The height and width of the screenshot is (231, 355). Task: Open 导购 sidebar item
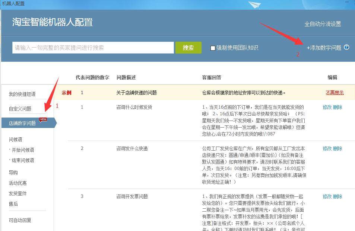(13, 173)
